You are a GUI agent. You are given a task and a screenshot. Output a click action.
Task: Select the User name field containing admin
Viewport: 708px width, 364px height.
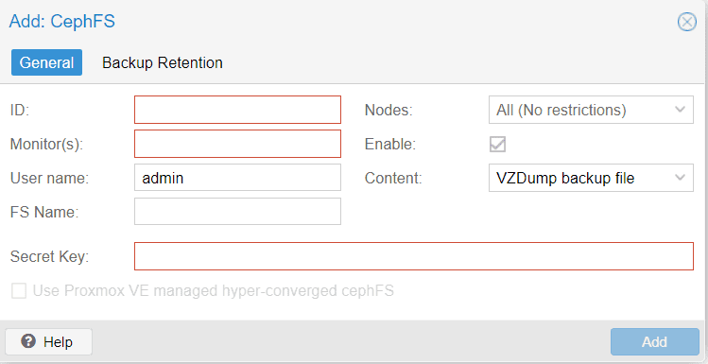click(237, 178)
